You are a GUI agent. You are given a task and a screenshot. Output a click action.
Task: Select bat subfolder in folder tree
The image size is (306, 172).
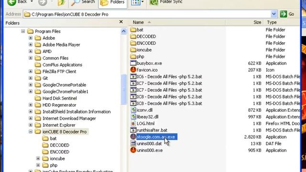coord(53,139)
